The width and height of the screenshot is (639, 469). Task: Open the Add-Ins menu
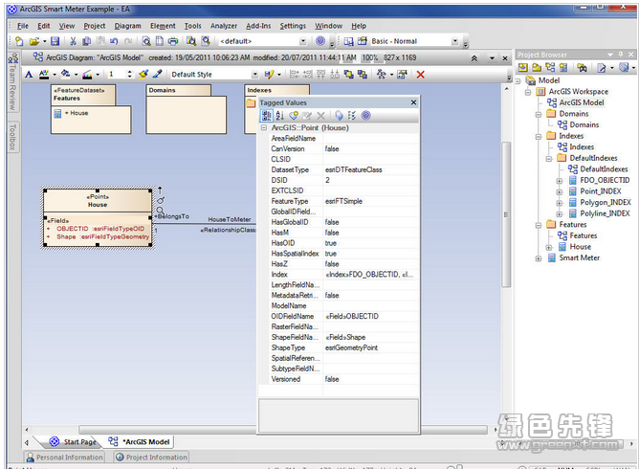coord(258,26)
